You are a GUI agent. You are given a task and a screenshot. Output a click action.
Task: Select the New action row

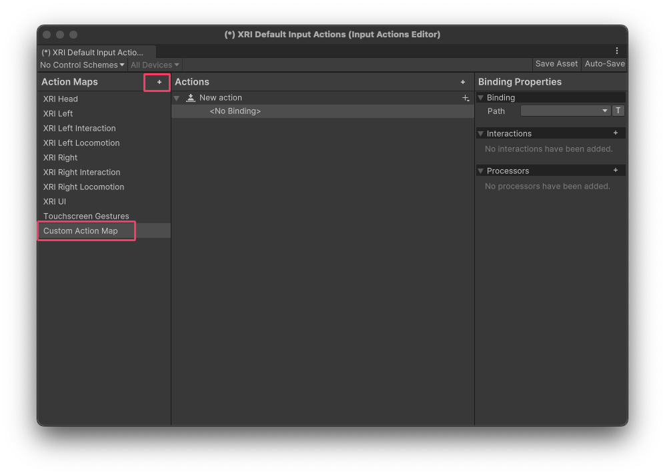[323, 98]
